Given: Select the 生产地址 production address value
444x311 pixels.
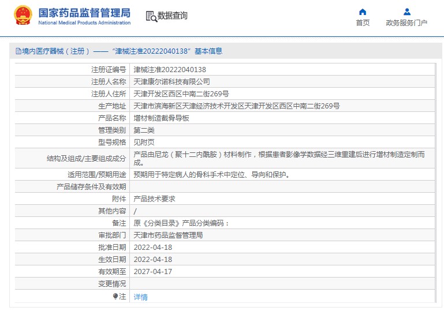Looking at the screenshot, I should pos(237,106).
